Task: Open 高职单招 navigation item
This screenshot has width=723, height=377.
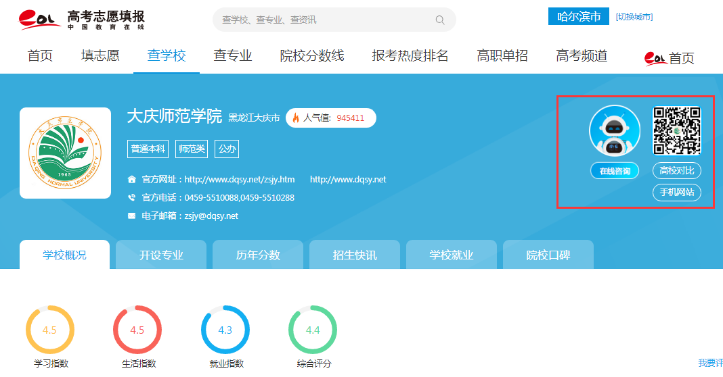Action: 502,55
